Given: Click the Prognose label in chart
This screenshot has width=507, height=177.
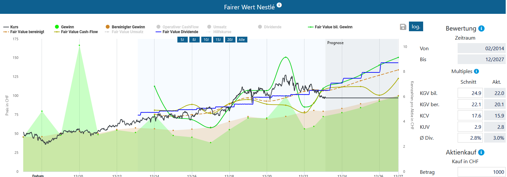Looking at the screenshot, I should click(335, 43).
